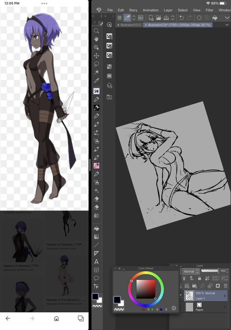Switch to Illustration107 canvas tab
Screen dimensions: 231x330
[129, 25]
